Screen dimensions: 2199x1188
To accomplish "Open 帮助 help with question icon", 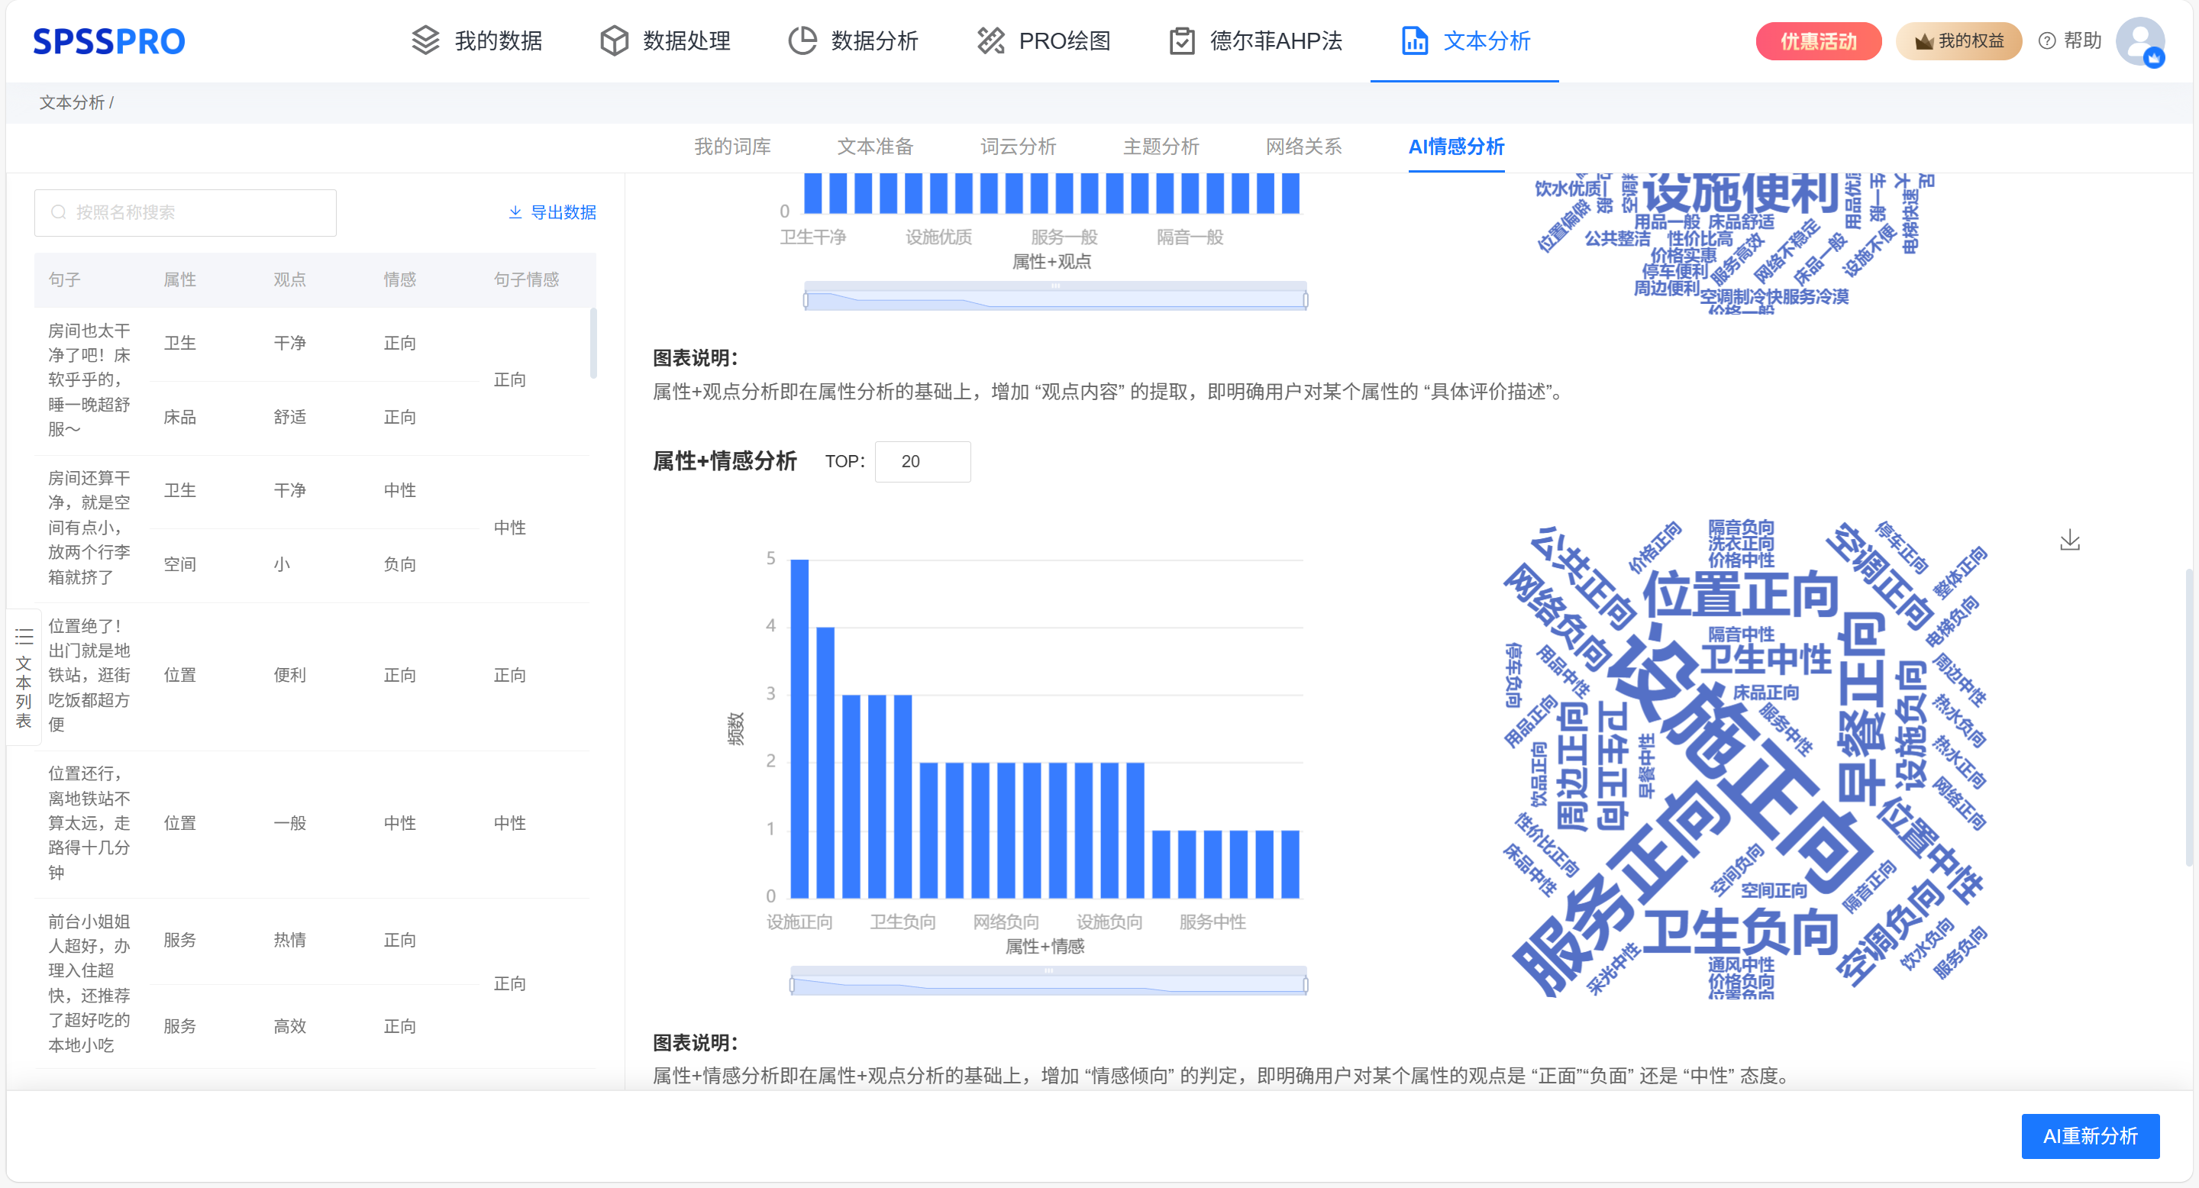I will pos(2069,40).
